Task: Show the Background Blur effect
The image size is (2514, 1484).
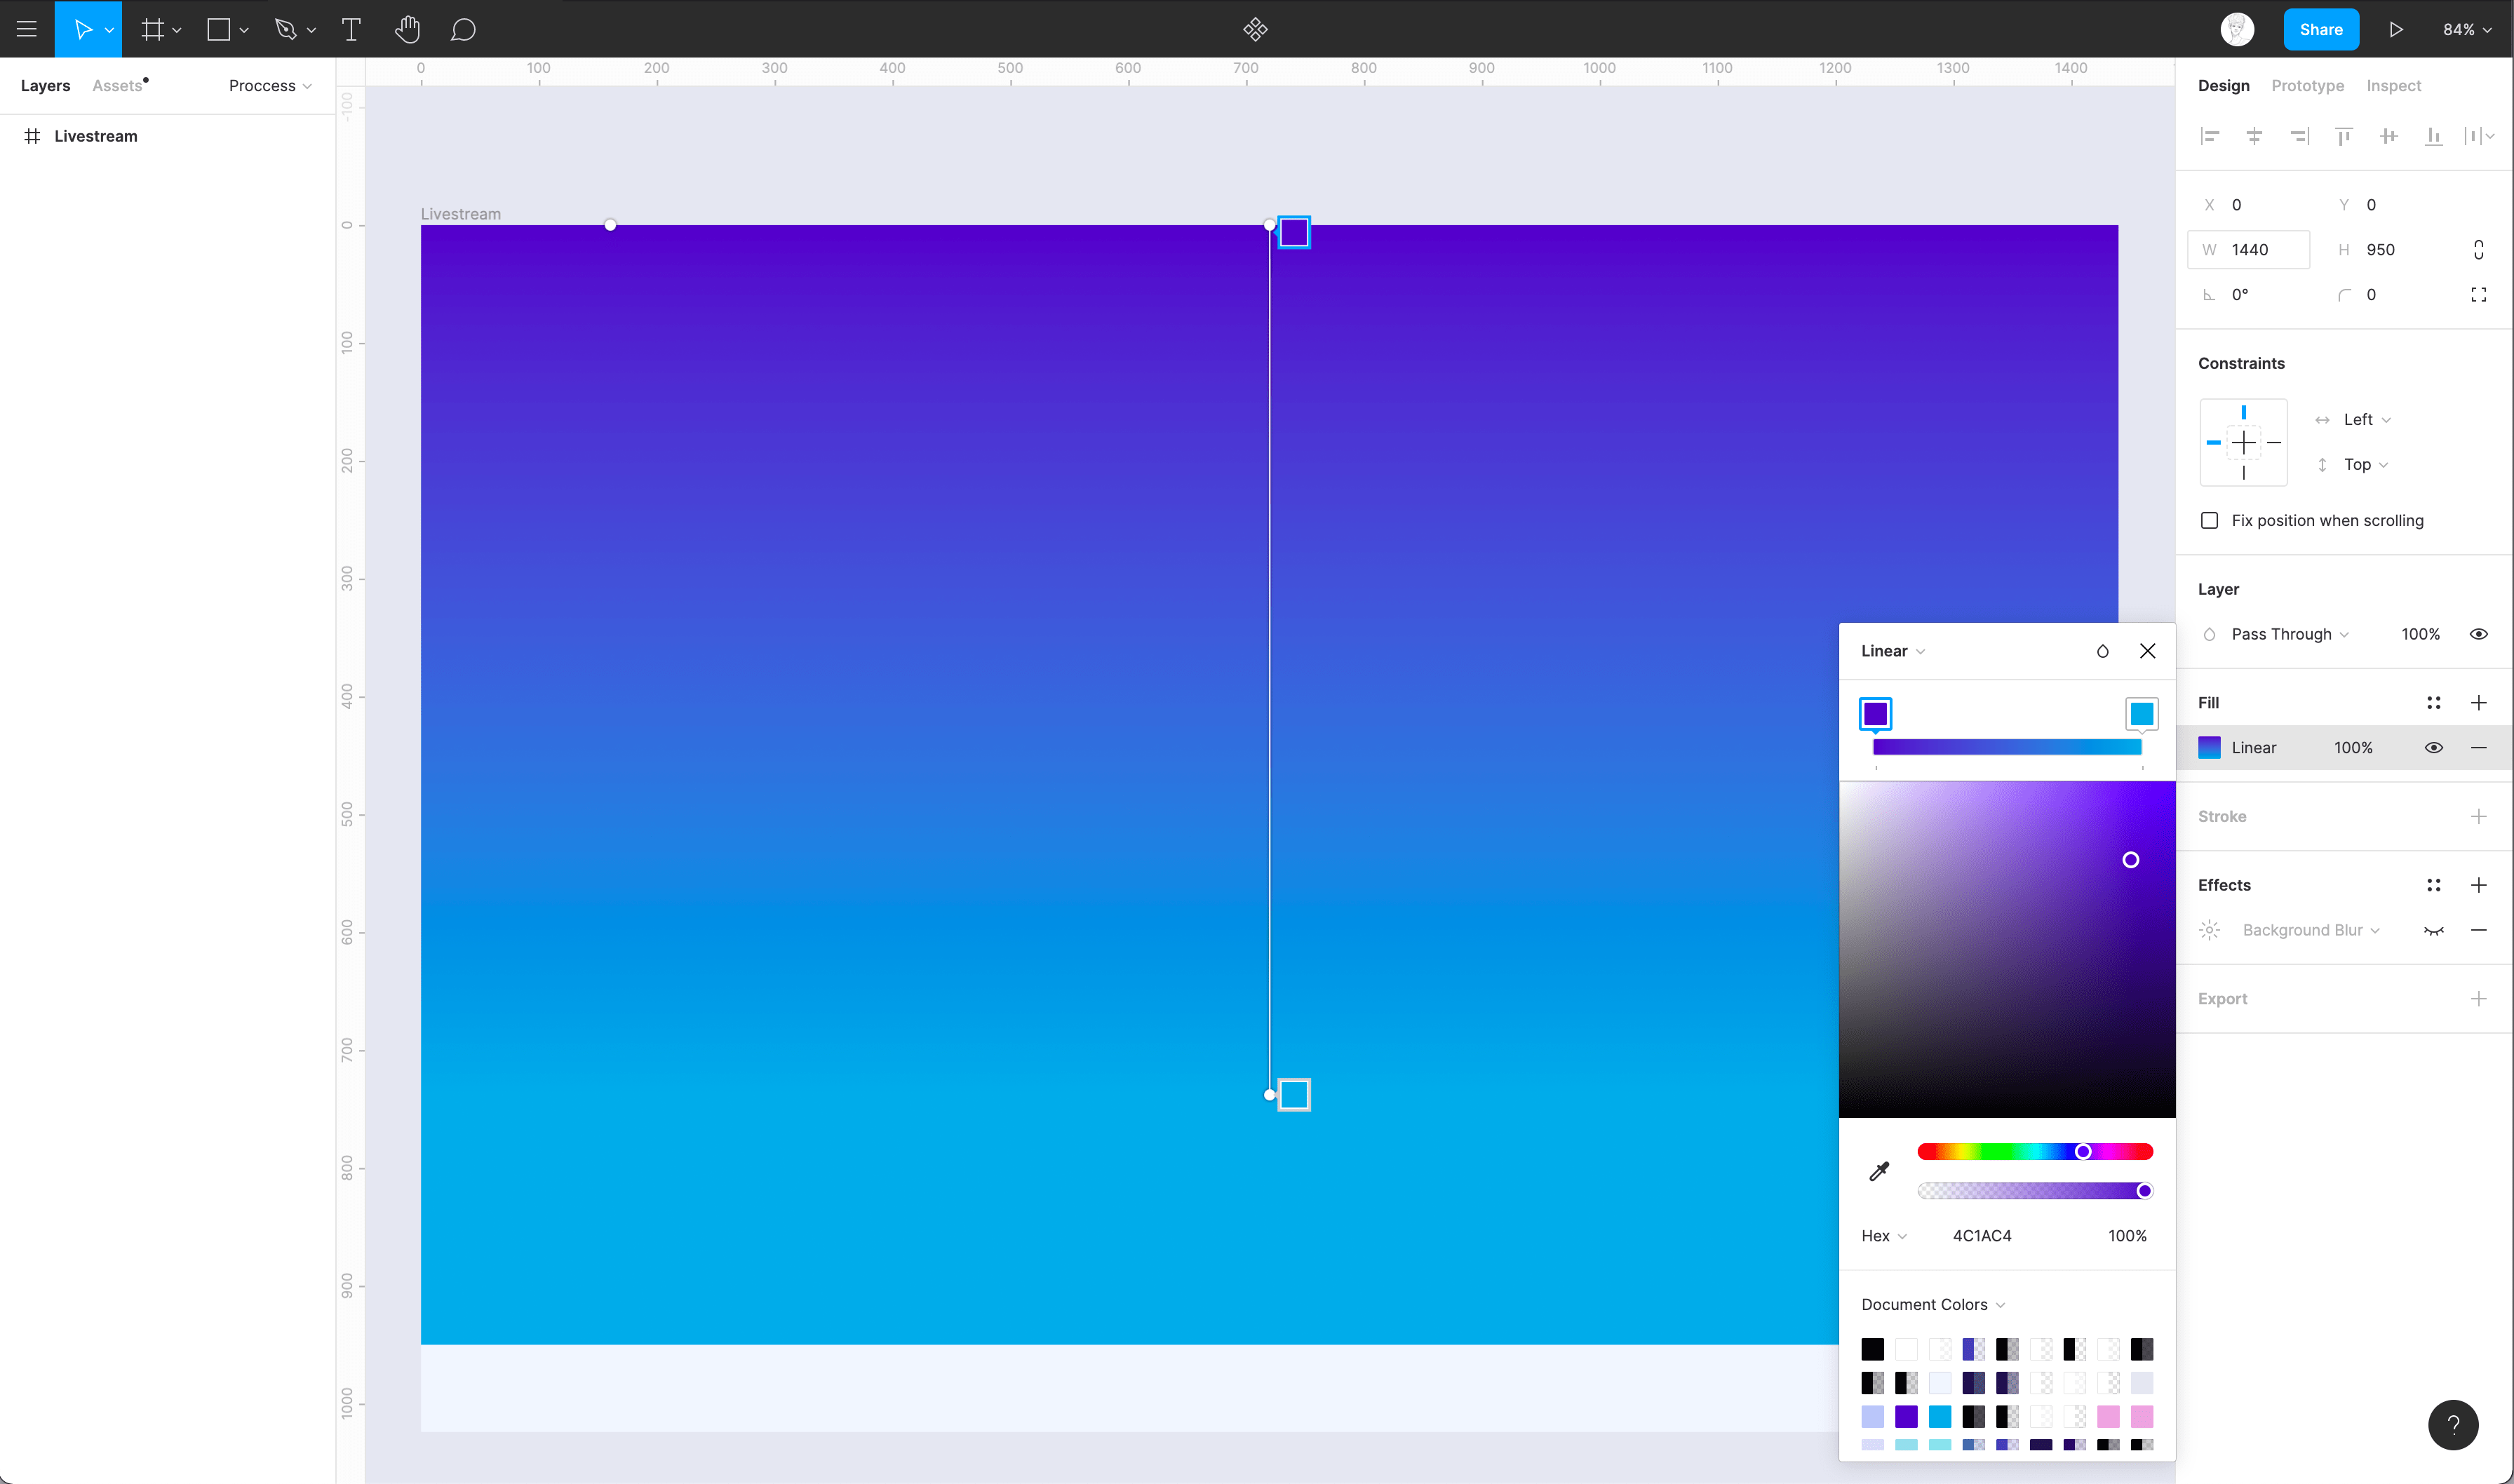Action: pos(2433,930)
